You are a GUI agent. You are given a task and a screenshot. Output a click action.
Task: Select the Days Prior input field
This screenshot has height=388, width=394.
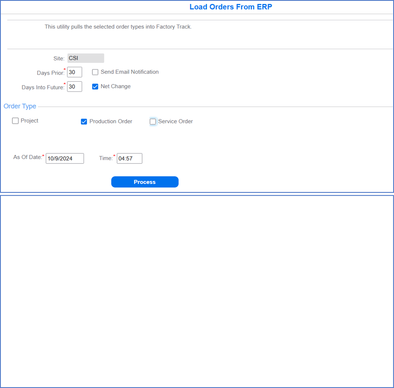pos(74,72)
